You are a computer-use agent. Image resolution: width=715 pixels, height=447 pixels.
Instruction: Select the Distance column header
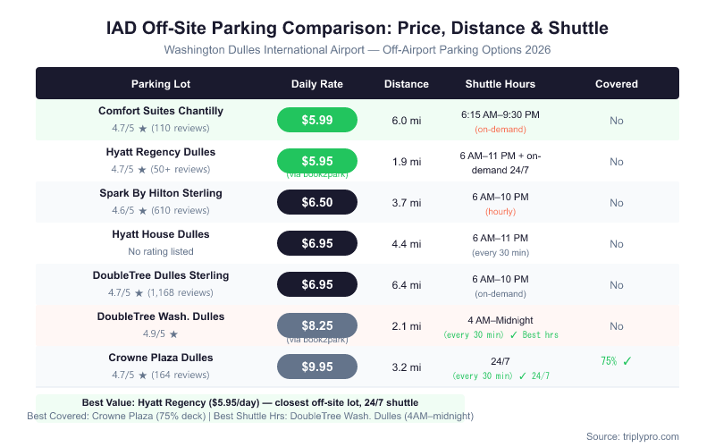pos(407,84)
